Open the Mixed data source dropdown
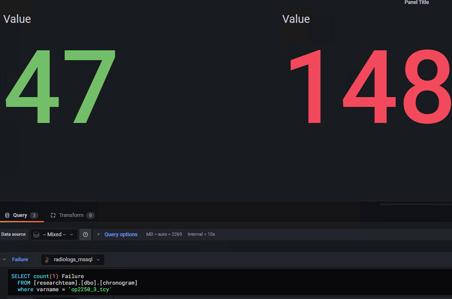The height and width of the screenshot is (299, 452). (54, 234)
